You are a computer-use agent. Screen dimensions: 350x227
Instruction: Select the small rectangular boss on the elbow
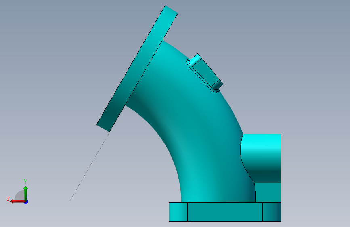pyautogui.click(x=206, y=73)
